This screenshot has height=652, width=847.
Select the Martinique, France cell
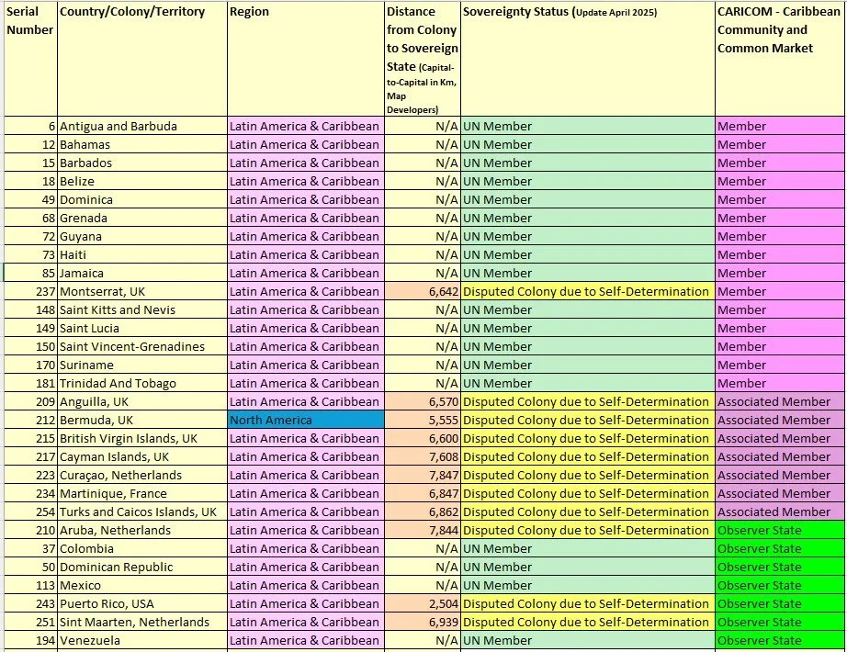(x=142, y=493)
